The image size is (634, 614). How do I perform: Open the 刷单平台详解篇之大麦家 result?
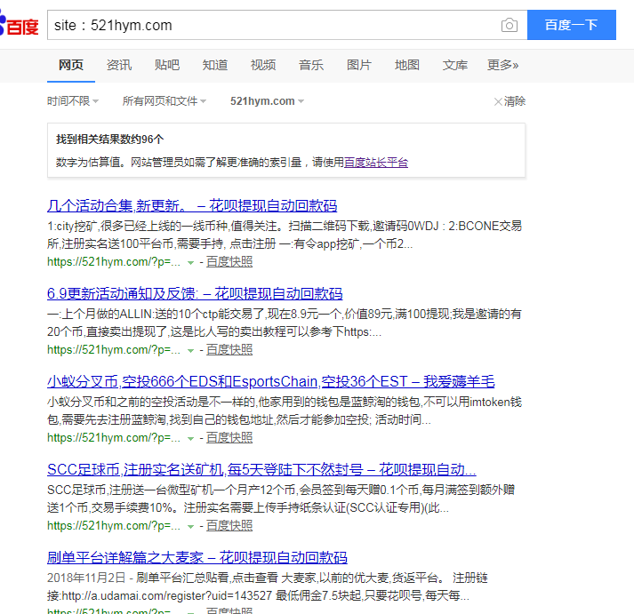(x=197, y=558)
